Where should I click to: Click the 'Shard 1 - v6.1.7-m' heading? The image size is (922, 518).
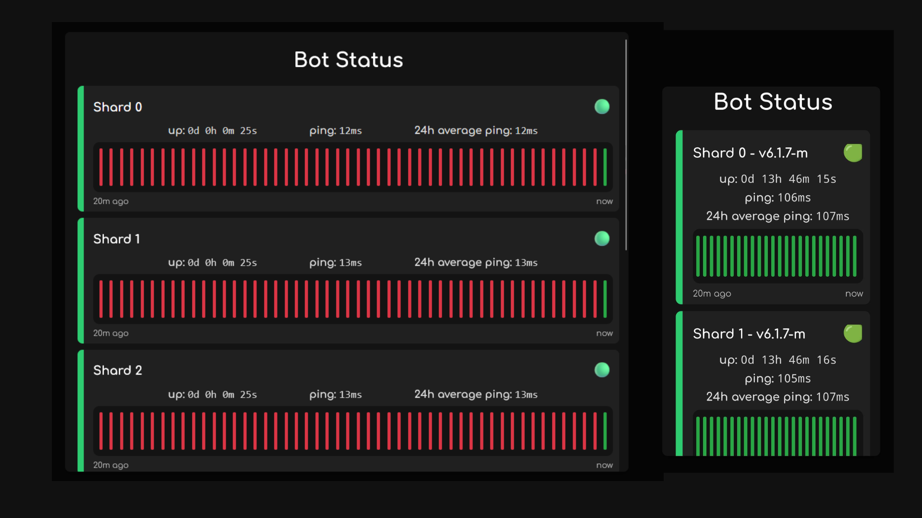pyautogui.click(x=749, y=334)
